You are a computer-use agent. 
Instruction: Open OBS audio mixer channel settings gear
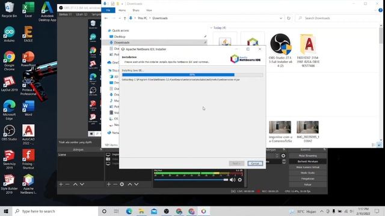[x=240, y=180]
